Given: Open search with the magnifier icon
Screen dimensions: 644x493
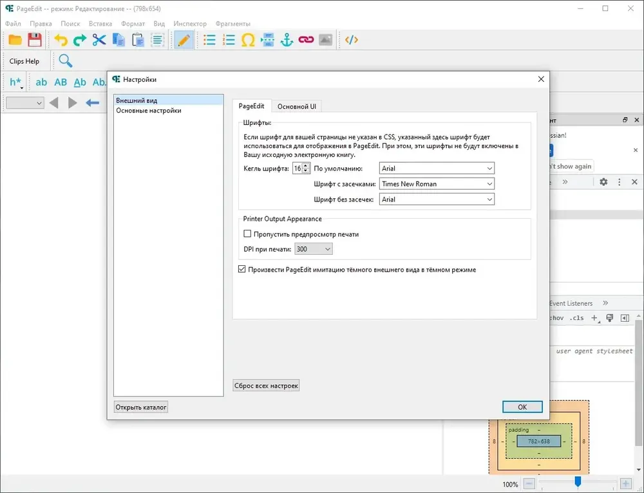Looking at the screenshot, I should 65,60.
